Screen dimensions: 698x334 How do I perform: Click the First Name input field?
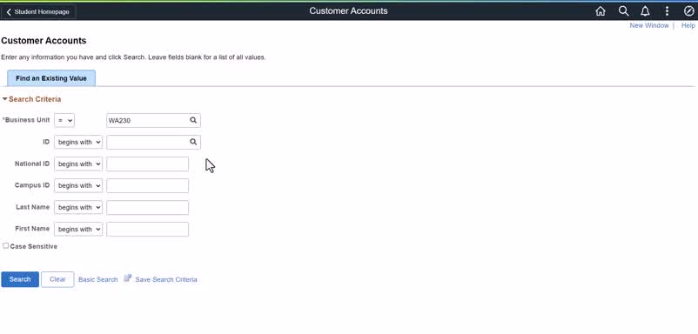147,230
